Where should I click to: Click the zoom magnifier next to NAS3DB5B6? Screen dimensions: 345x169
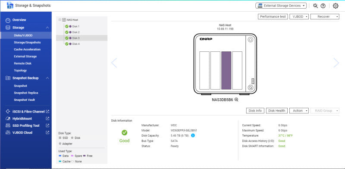(236, 100)
